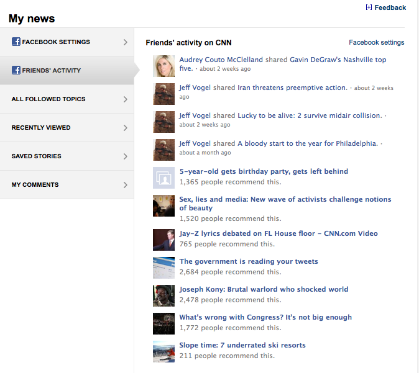Open Recently Viewed section
The width and height of the screenshot is (419, 373).
pyautogui.click(x=67, y=127)
